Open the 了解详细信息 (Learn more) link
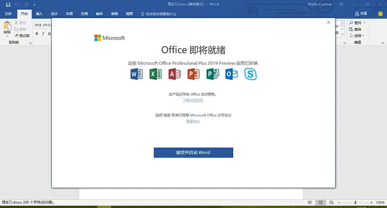The image size is (387, 208). pos(193,100)
